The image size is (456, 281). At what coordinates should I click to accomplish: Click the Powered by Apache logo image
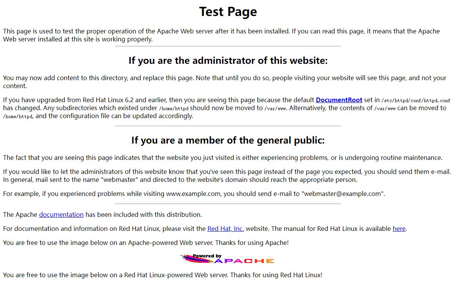[x=227, y=259]
